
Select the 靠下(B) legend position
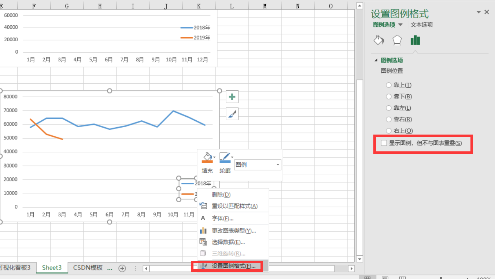coord(389,97)
